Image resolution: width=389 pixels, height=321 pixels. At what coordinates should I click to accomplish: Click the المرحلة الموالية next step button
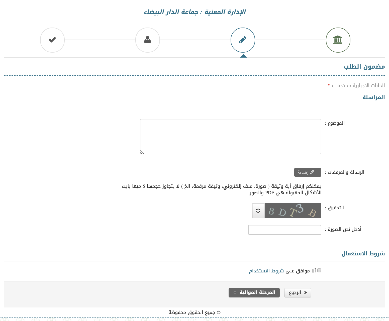[x=254, y=293]
